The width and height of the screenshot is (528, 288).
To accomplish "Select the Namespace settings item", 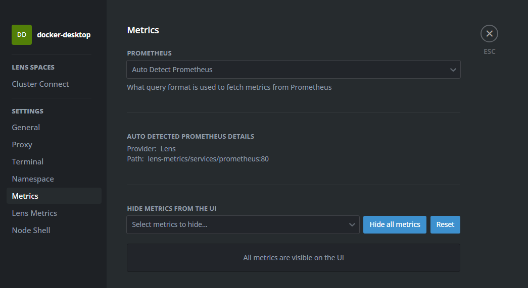I will click(33, 179).
